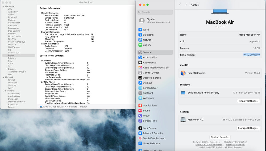Collapse the Network disclosure triangle

point(3,77)
